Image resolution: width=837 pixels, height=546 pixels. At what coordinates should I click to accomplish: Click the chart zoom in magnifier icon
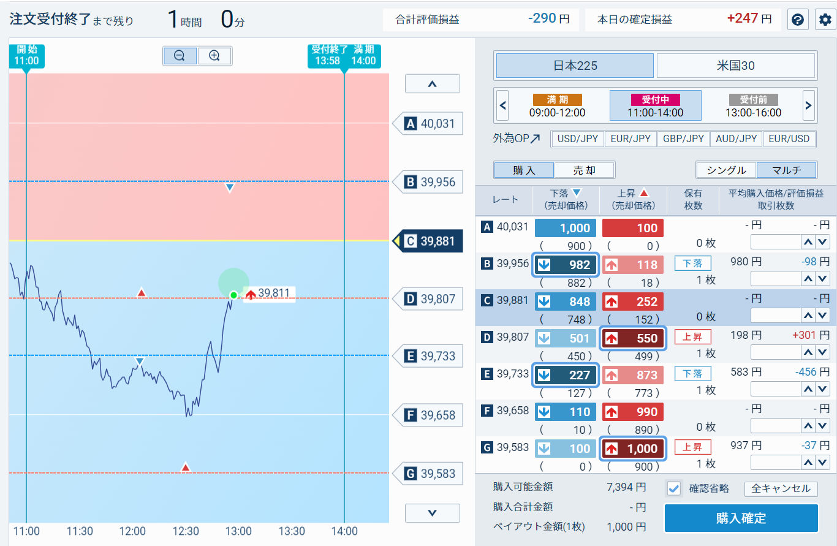[214, 56]
